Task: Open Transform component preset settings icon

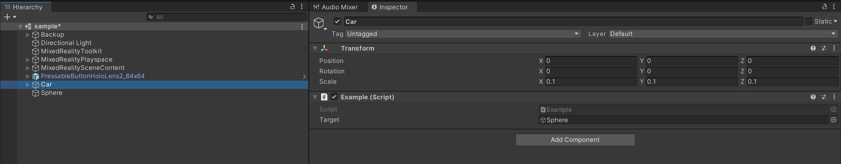Action: coord(824,48)
